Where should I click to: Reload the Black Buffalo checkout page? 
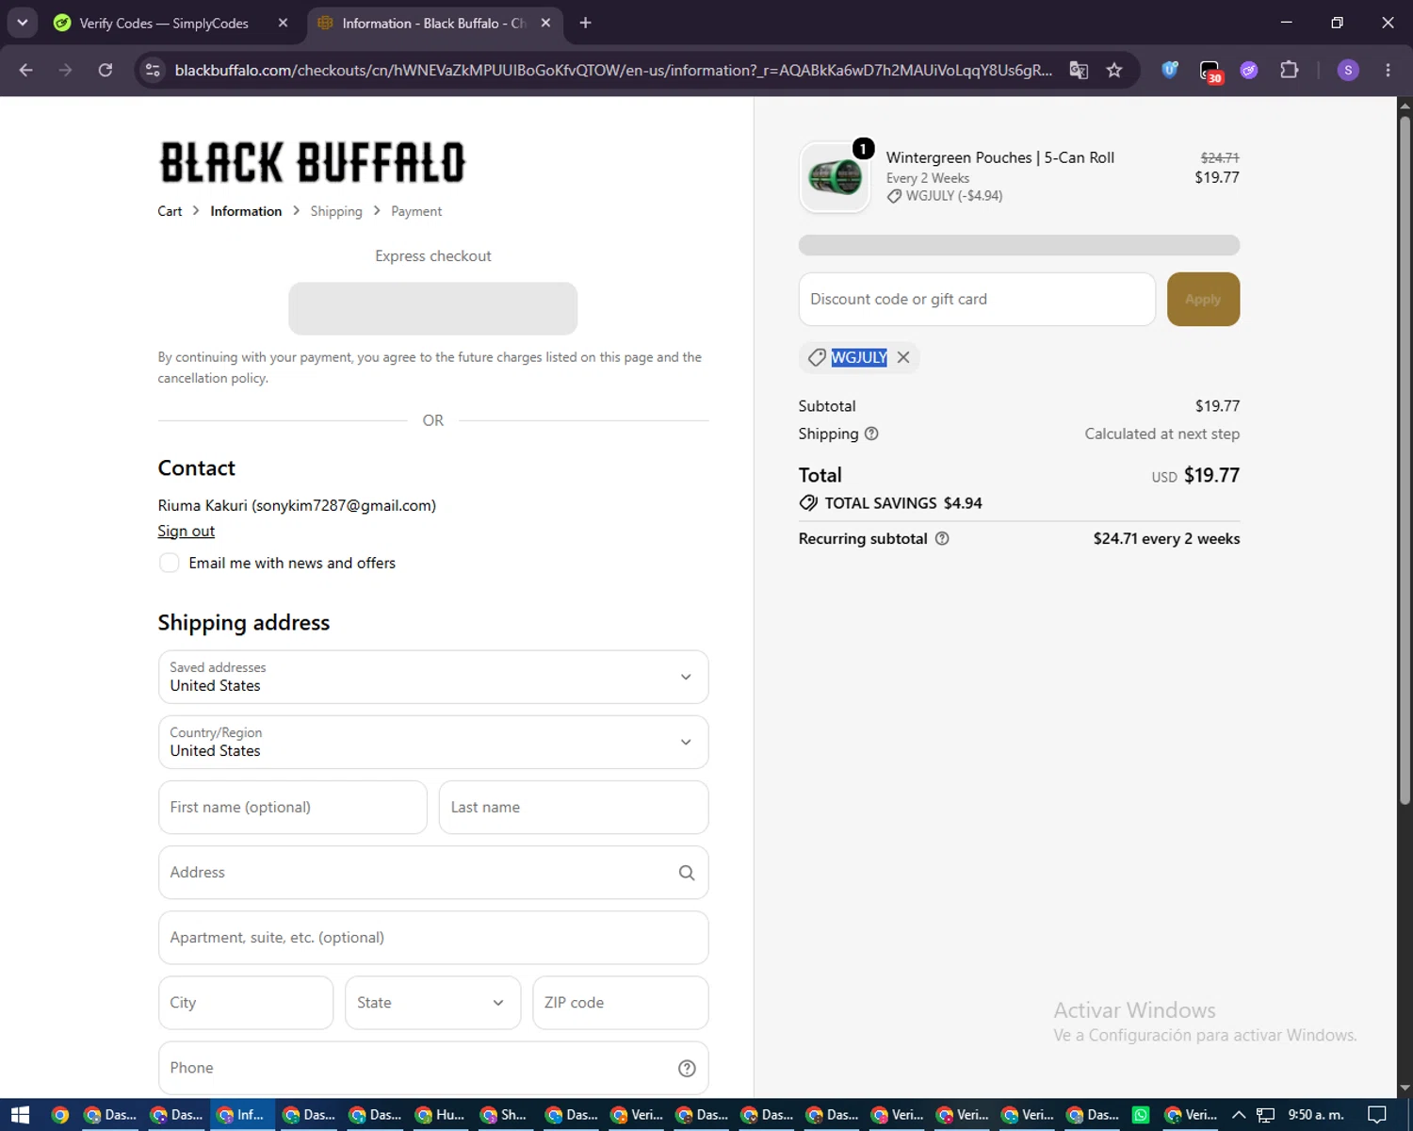point(106,70)
